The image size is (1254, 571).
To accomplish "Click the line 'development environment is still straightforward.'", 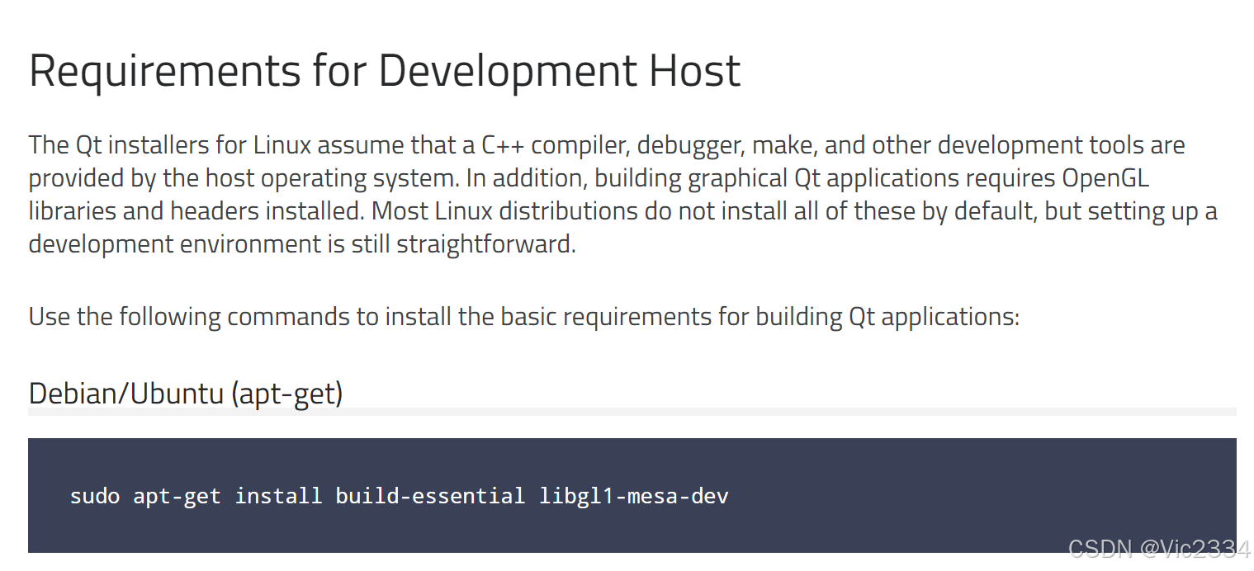I will click(x=302, y=244).
